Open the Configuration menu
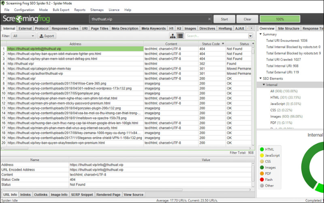Viewport: 324px width, 203px height. (24, 10)
